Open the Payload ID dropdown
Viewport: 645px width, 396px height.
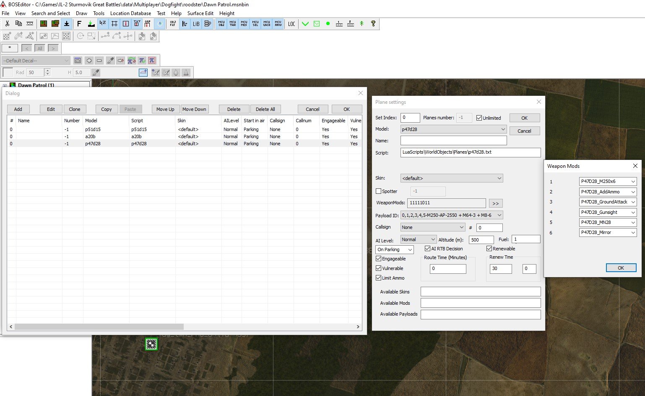[452, 215]
